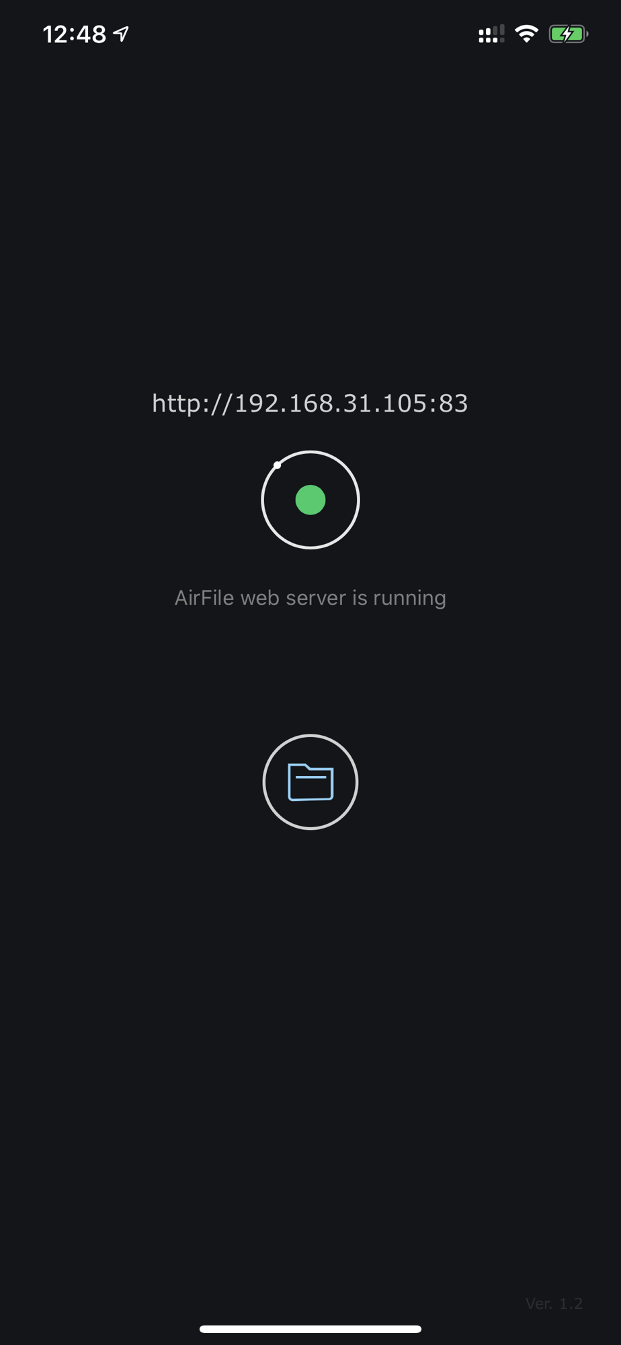Tap the port number 83 in the URL
621x1345 pixels.
453,403
